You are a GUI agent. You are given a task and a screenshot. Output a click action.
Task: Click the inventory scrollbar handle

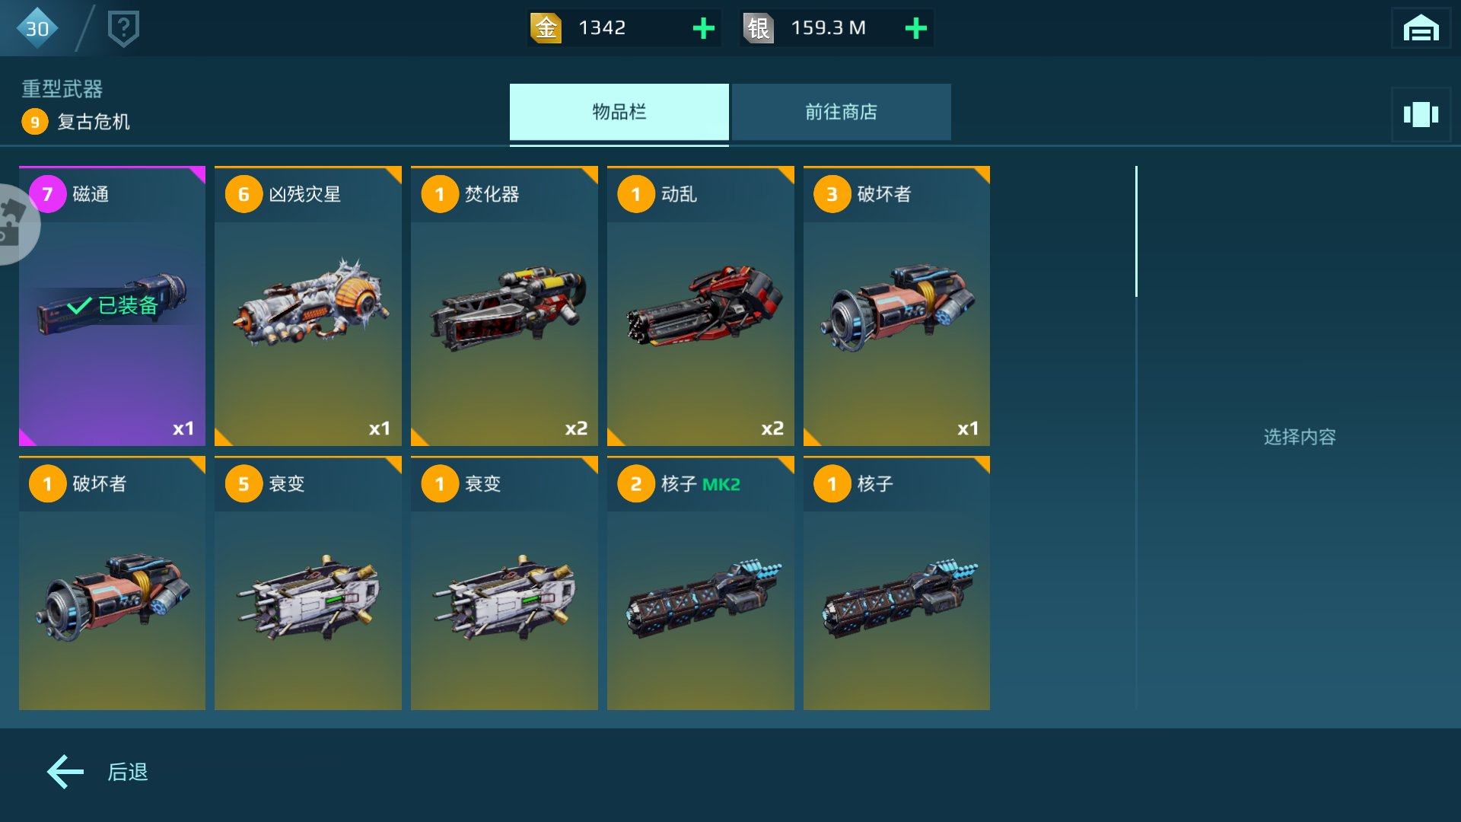pyautogui.click(x=1136, y=231)
